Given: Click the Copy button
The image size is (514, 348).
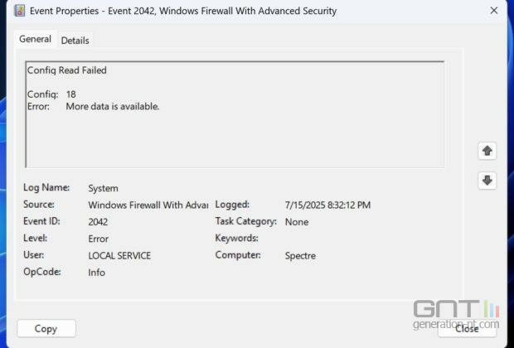Looking at the screenshot, I should coord(46,329).
